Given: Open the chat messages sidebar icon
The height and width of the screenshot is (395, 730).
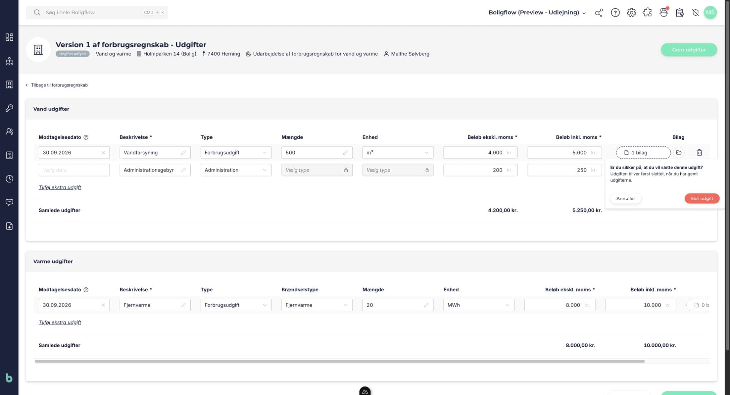Looking at the screenshot, I should coord(9,202).
